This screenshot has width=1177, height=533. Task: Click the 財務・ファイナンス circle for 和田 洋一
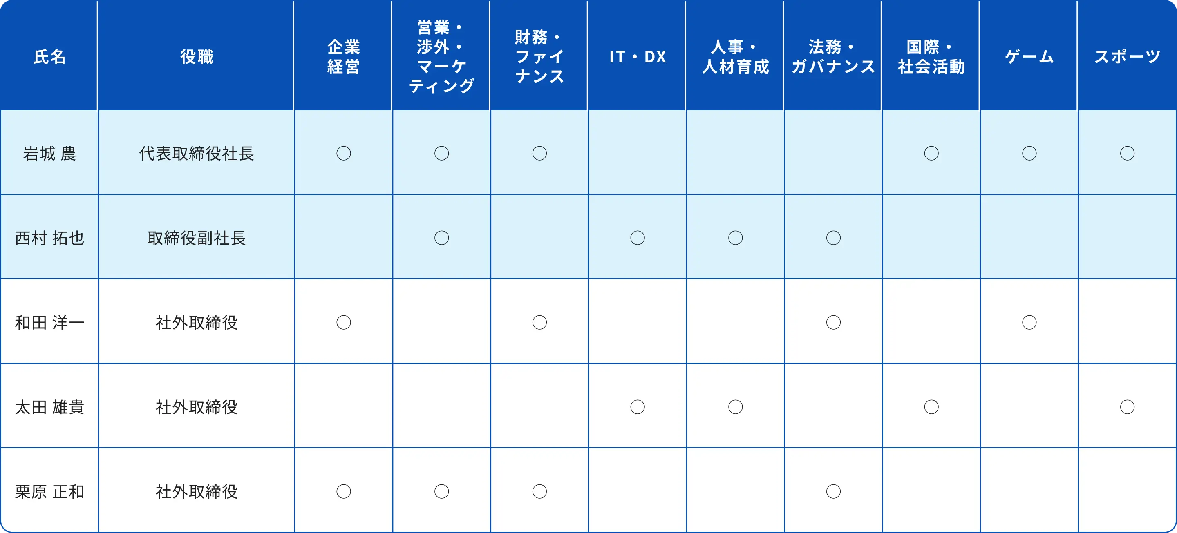pyautogui.click(x=539, y=322)
